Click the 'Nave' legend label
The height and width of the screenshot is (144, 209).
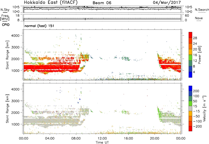click(199, 18)
